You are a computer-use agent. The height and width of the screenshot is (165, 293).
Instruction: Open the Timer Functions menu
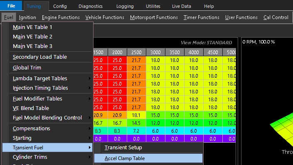pos(201,17)
